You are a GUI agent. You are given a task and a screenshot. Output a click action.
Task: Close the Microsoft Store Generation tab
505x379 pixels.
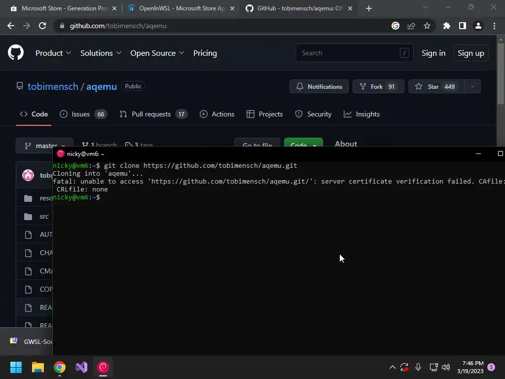point(114,8)
